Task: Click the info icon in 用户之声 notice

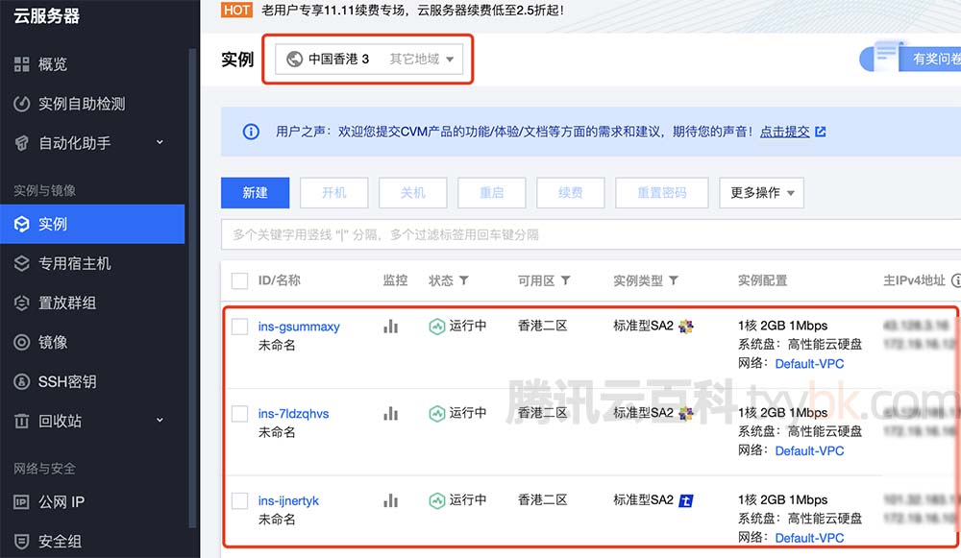Action: tap(251, 132)
